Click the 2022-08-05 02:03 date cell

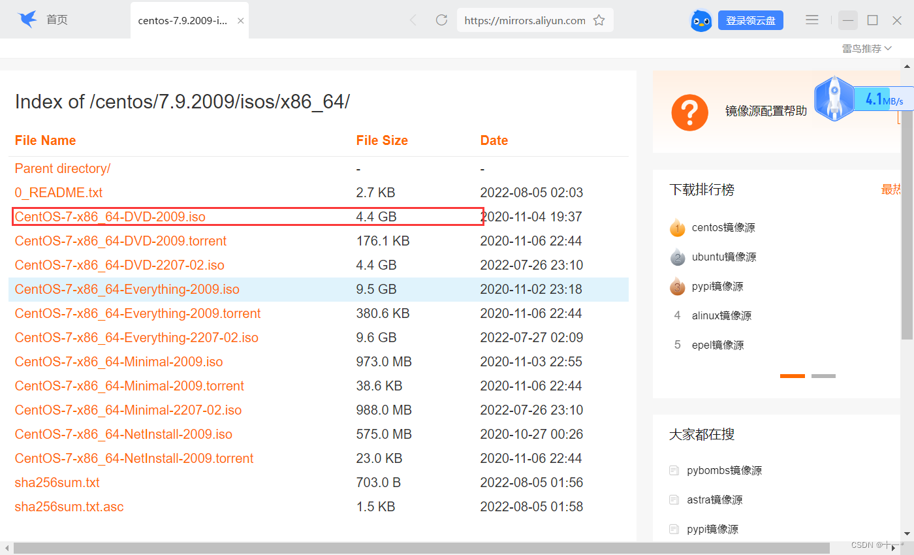click(x=531, y=193)
